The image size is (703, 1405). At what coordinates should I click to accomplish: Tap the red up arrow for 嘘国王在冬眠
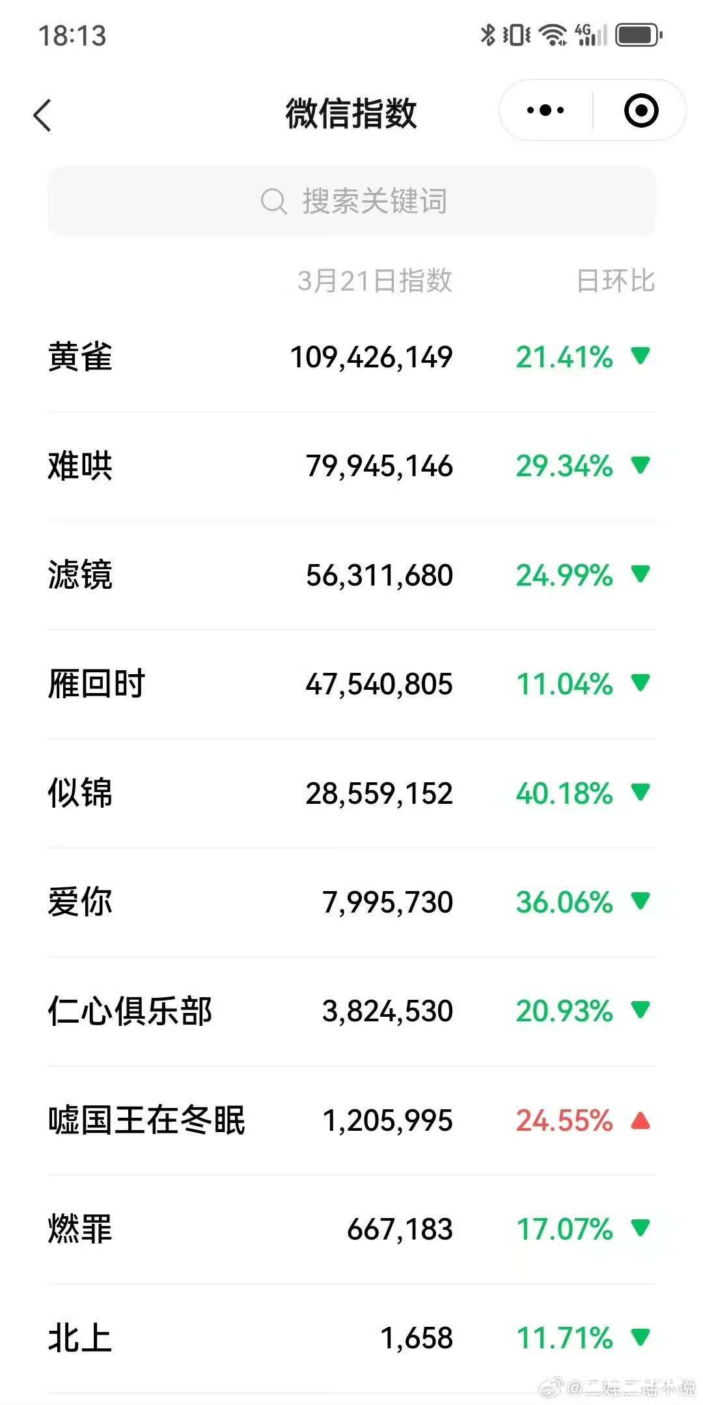click(x=641, y=1120)
